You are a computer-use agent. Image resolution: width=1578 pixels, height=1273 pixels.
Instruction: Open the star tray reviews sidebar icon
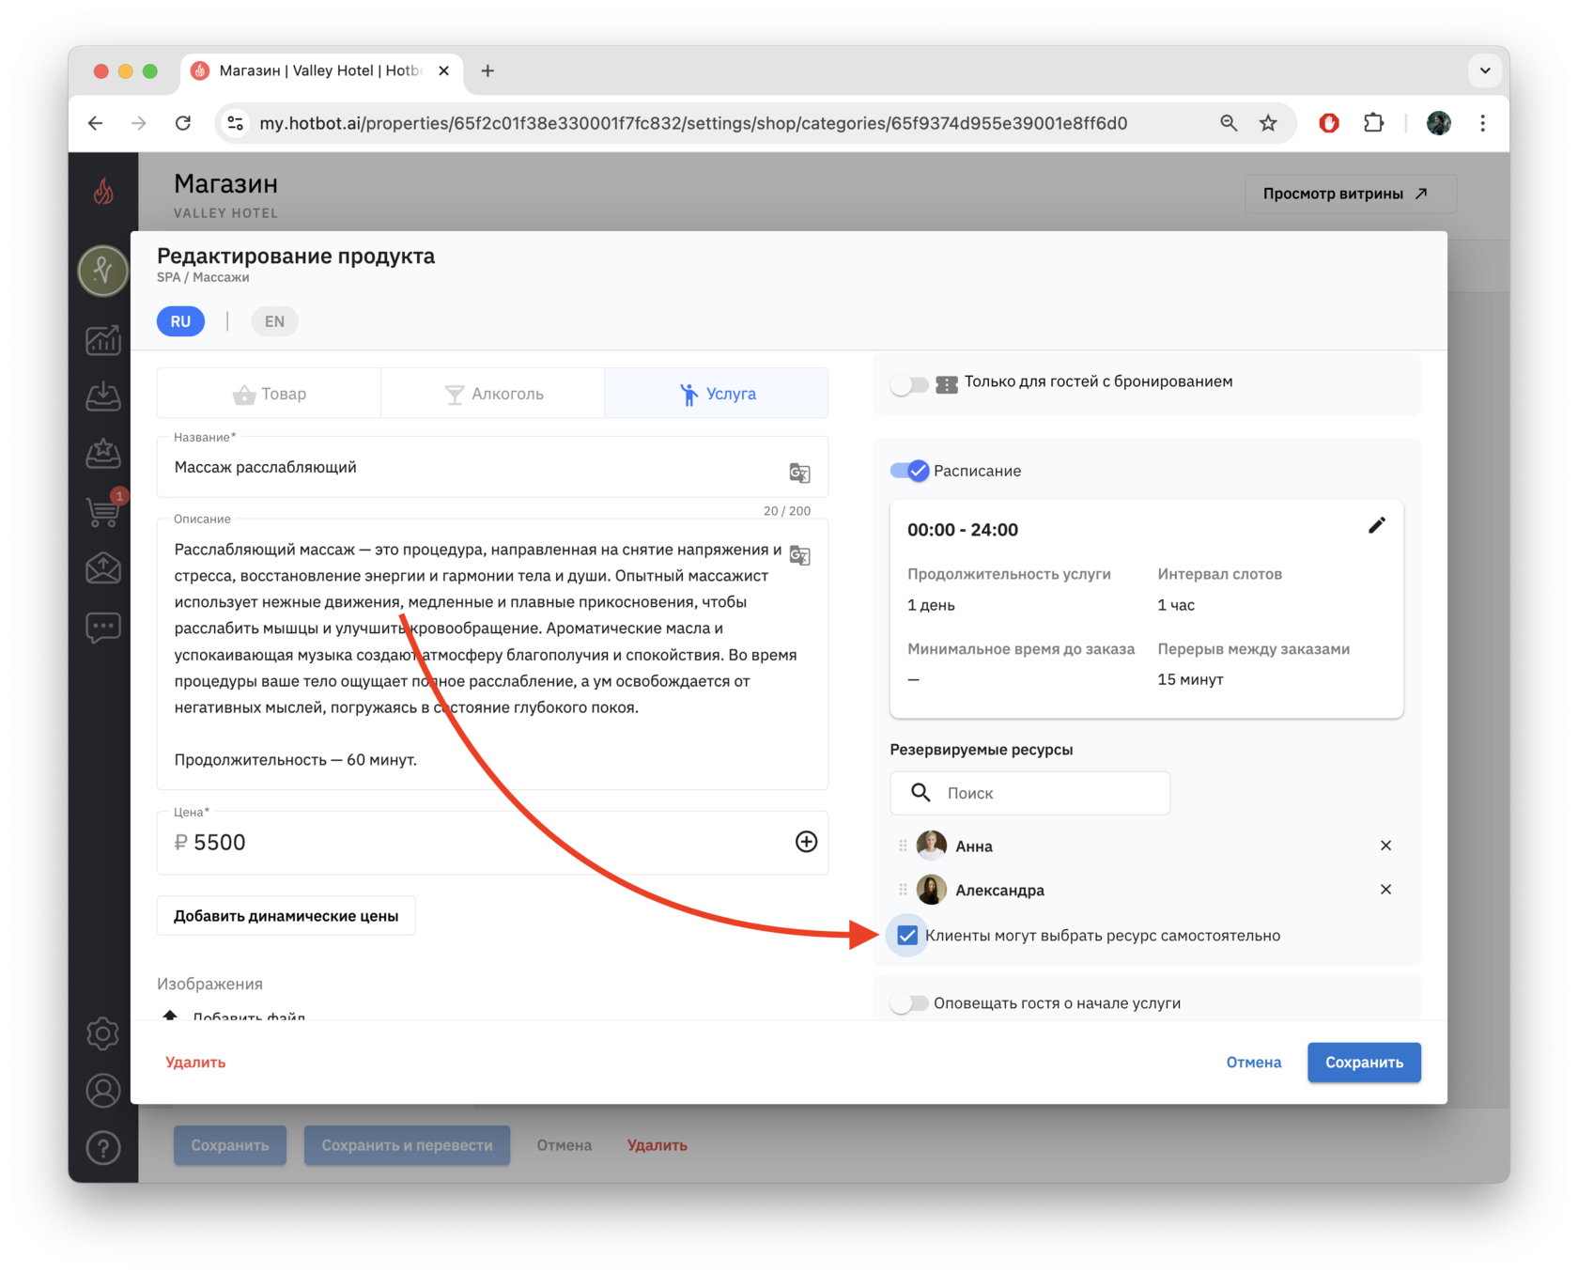click(103, 454)
